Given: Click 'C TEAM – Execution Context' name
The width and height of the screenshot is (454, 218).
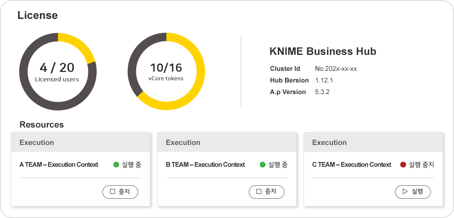Looking at the screenshot, I should coord(352,165).
